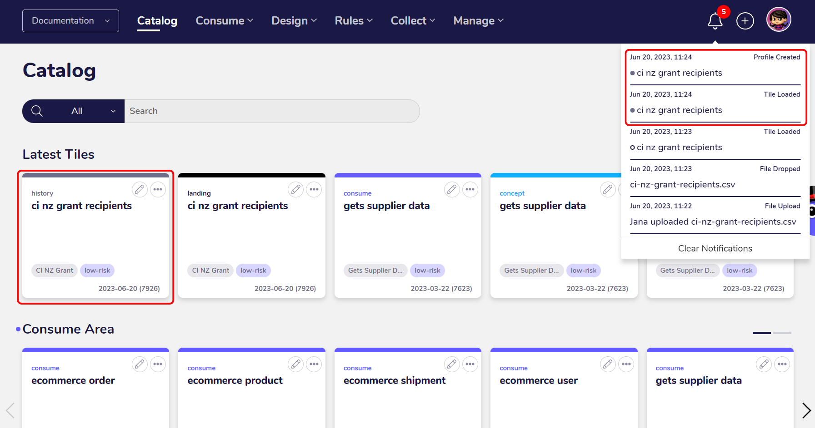Select second Consume Area page indicator
815x428 pixels.
tap(782, 333)
